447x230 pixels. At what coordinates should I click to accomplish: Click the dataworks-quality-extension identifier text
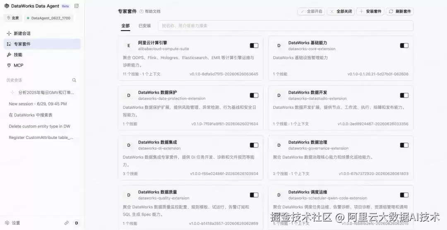coord(163,198)
